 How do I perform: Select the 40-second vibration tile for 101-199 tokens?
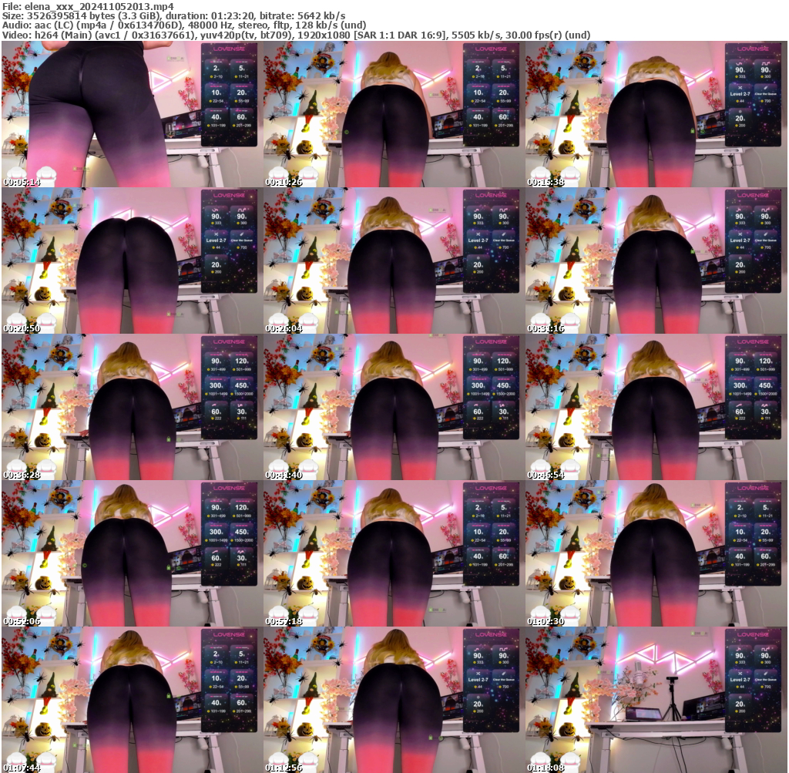coord(217,116)
